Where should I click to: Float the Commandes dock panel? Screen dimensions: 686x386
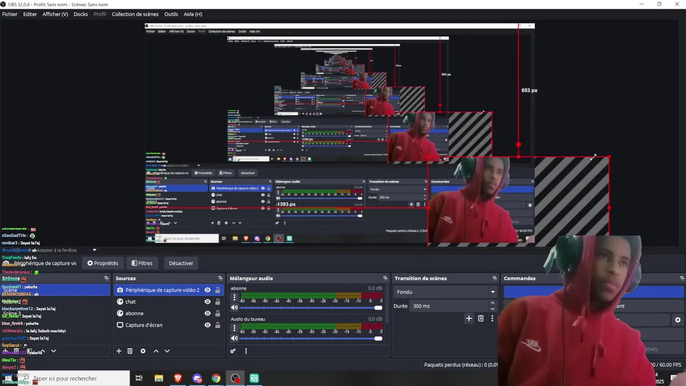(682, 278)
